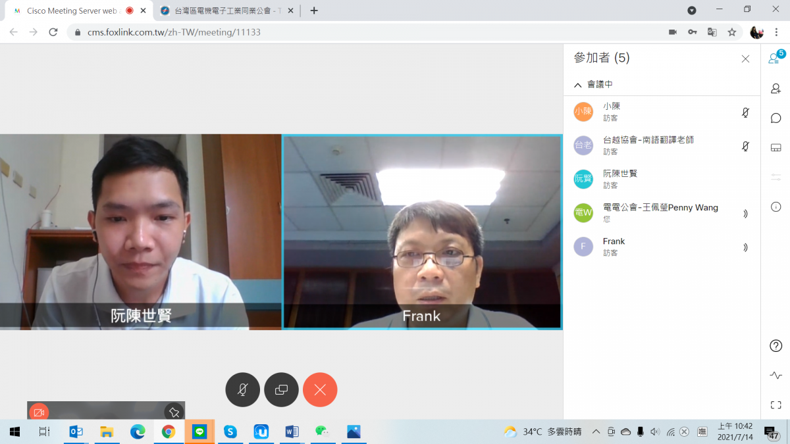Open the chat panel icon in sidebar

tap(776, 118)
